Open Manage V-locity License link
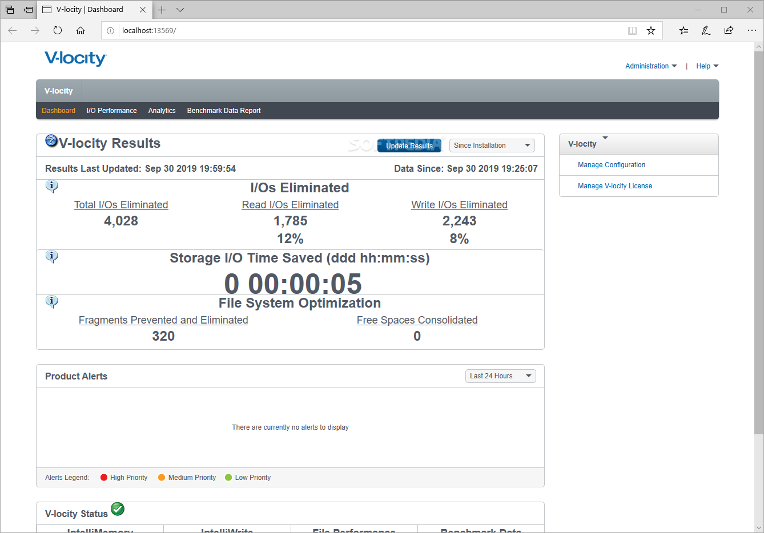Image resolution: width=764 pixels, height=533 pixels. [615, 186]
